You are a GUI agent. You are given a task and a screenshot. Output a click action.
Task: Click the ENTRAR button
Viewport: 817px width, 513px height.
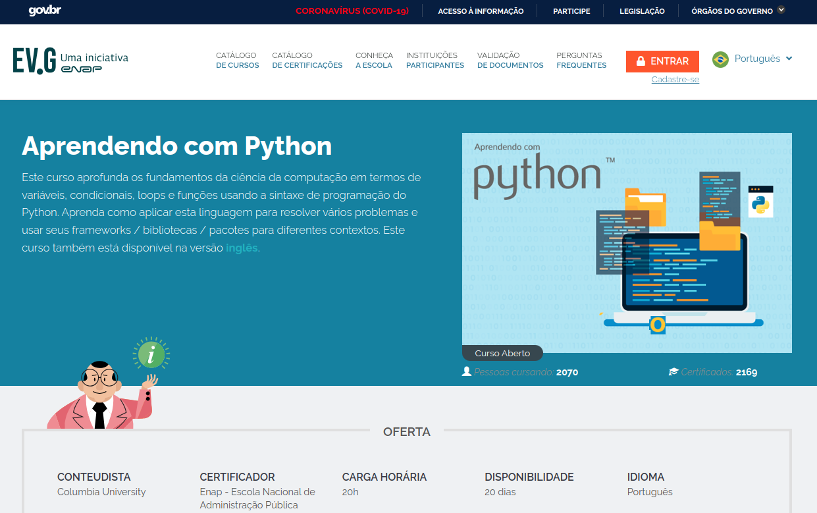pos(662,61)
